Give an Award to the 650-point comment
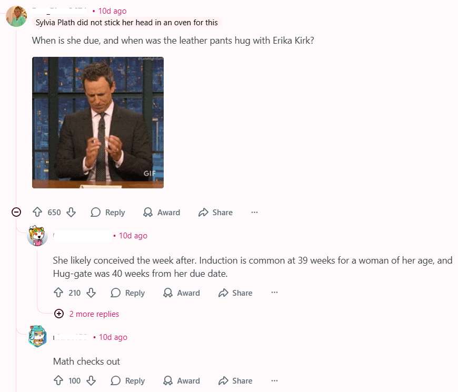 tap(162, 212)
